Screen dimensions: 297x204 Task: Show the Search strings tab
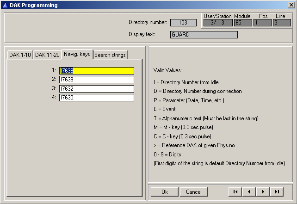[110, 55]
